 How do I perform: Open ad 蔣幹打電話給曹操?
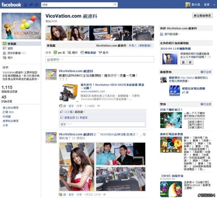172,134
